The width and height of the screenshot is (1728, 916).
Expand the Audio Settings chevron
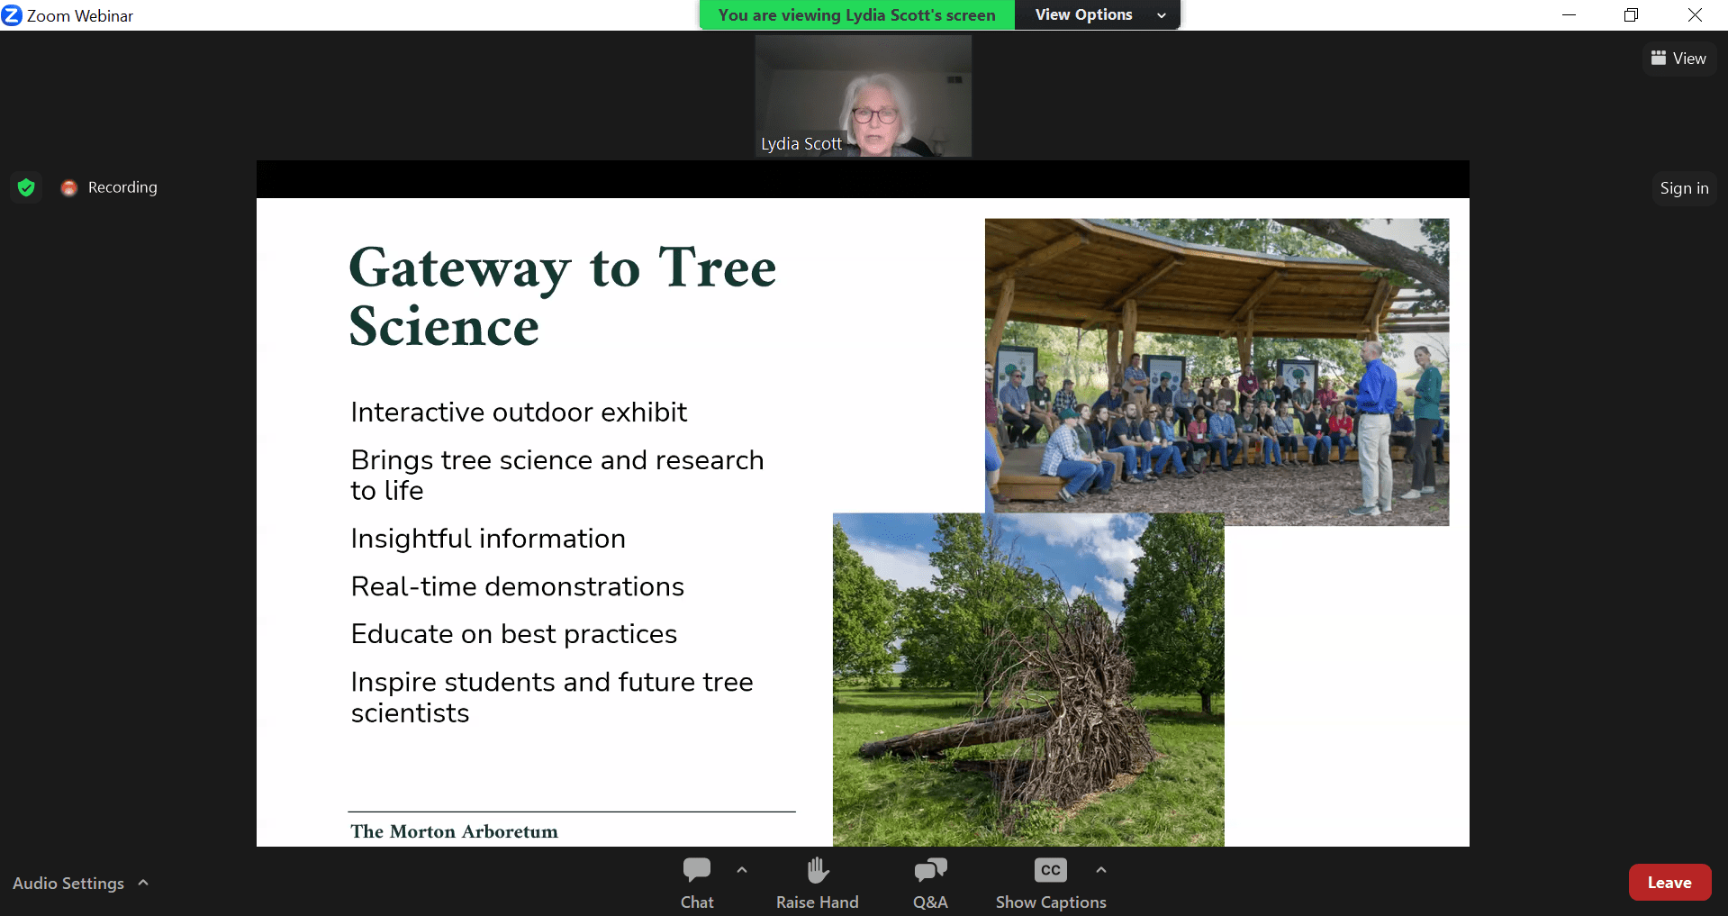(143, 883)
